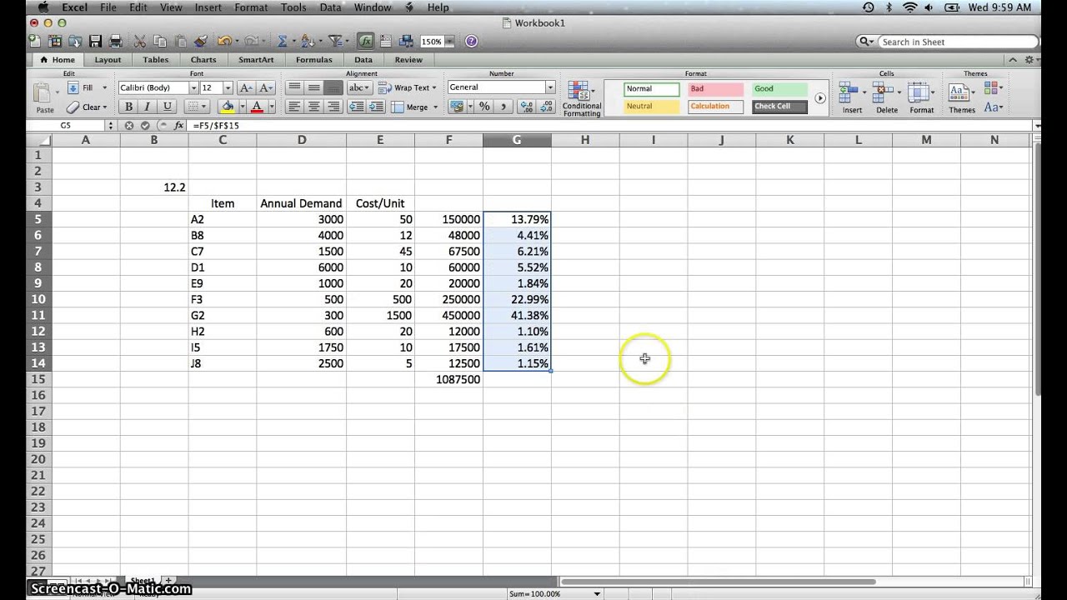Open the font size dropdown
This screenshot has height=600, width=1067.
click(228, 87)
